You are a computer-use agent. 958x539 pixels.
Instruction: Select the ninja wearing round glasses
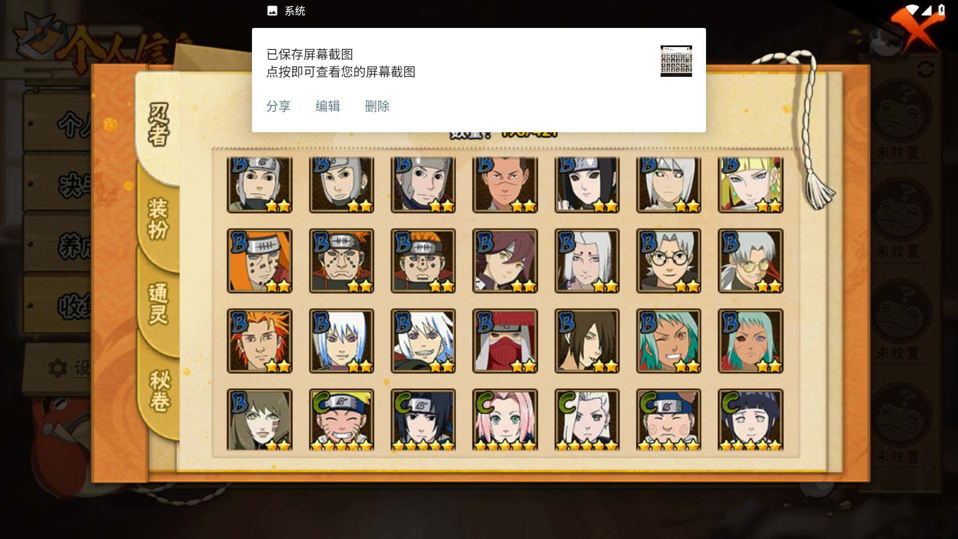(x=669, y=261)
